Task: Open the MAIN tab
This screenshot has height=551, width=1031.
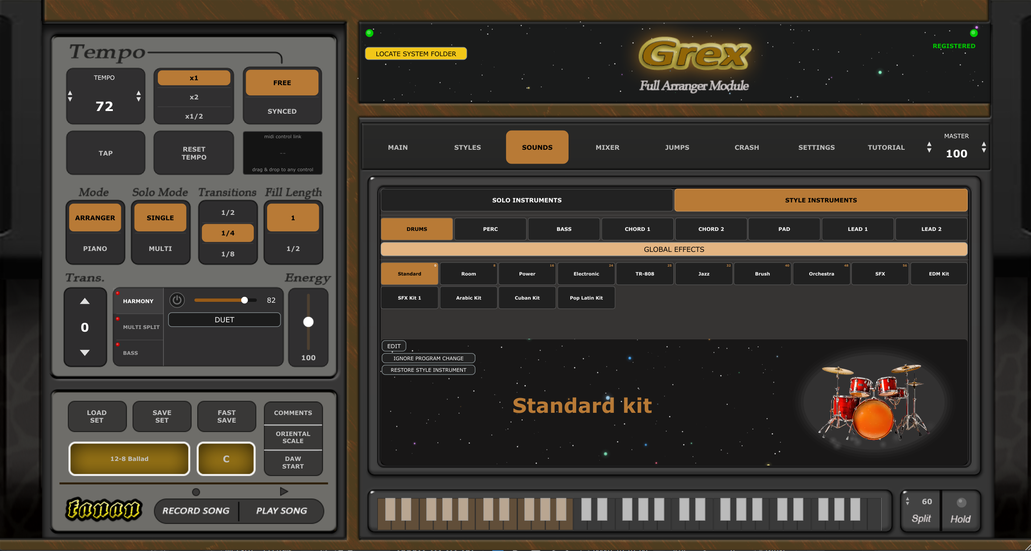Action: 398,147
